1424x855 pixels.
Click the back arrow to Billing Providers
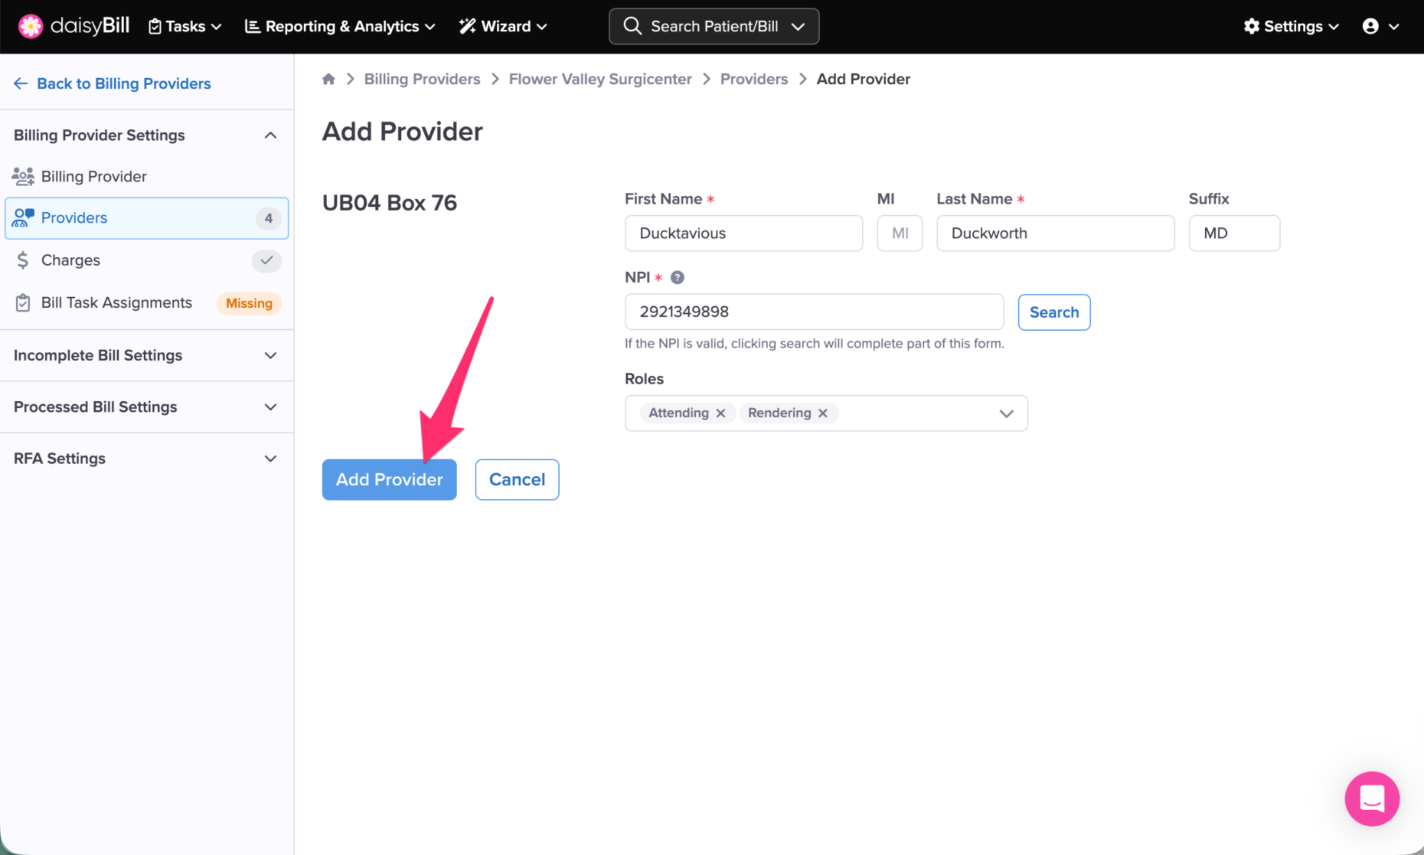(21, 84)
